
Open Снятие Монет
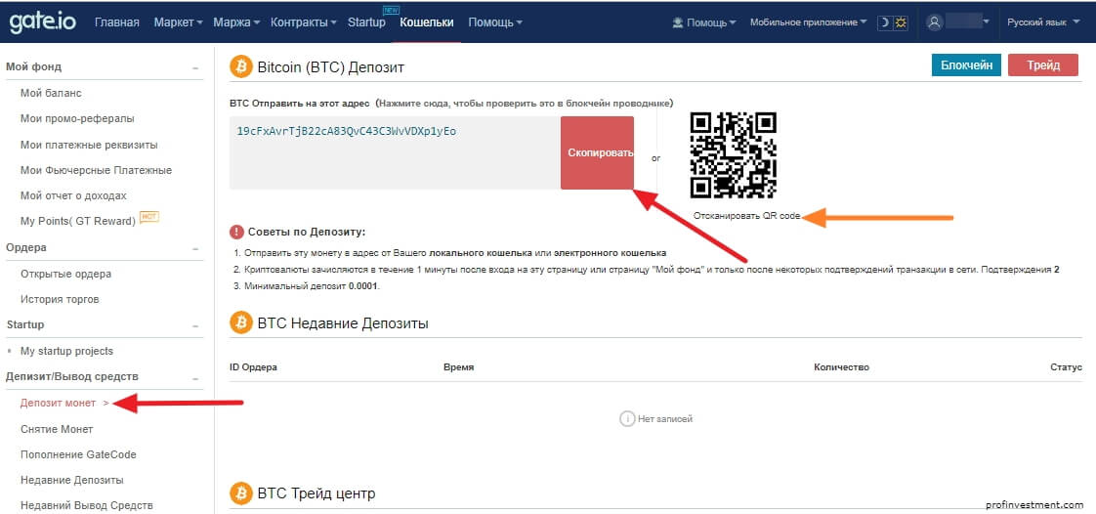tap(57, 429)
